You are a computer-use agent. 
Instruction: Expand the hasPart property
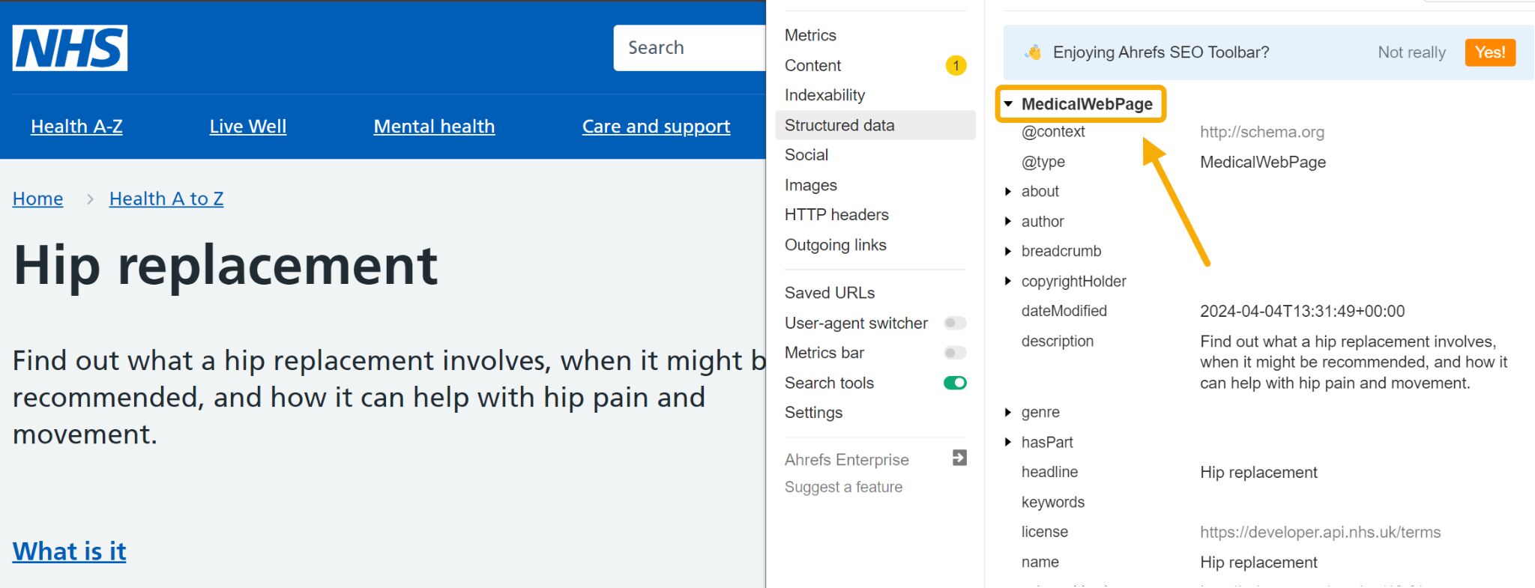(x=1008, y=443)
